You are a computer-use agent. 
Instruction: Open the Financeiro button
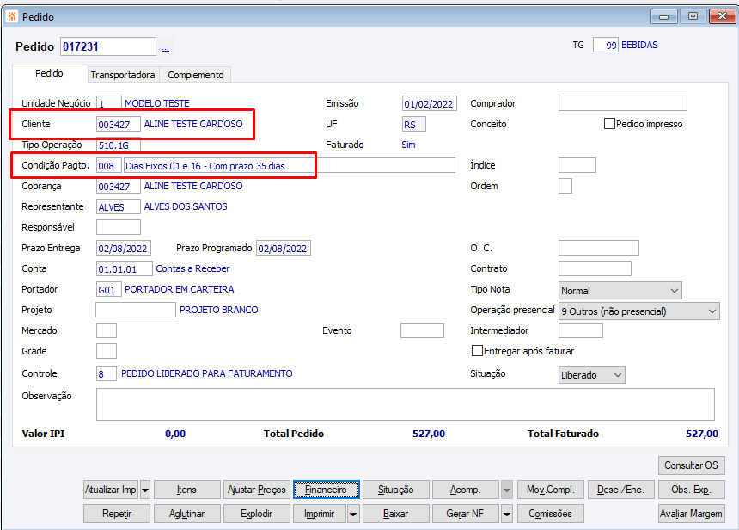(x=327, y=490)
